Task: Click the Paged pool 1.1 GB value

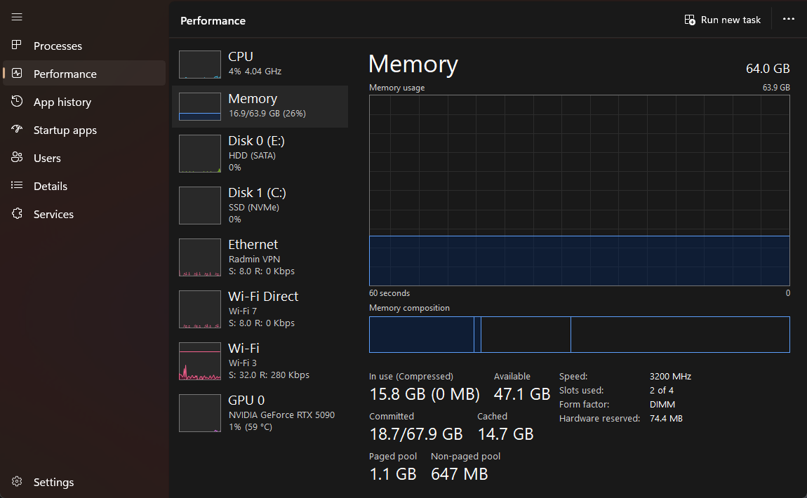Action: click(x=393, y=474)
